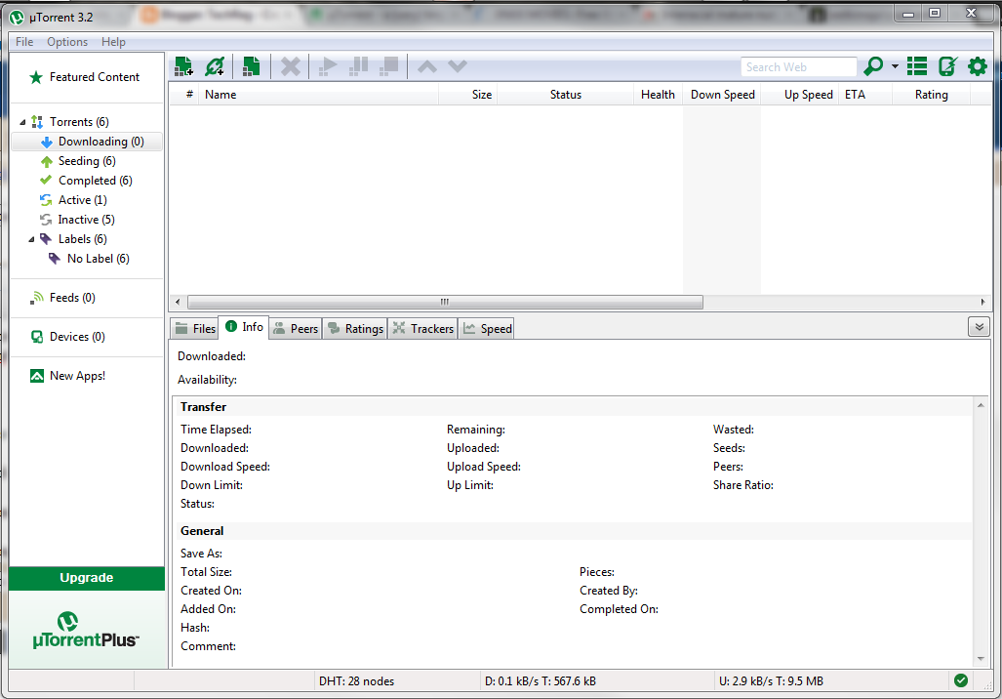This screenshot has height=699, width=1002.
Task: Sort by Down Speed column header
Action: pyautogui.click(x=722, y=94)
